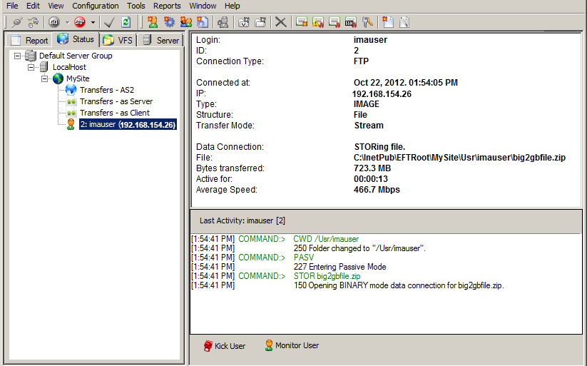Screen dimensions: 587x366
Task: Open dropdown arrow beside Go button
Action: (67, 22)
